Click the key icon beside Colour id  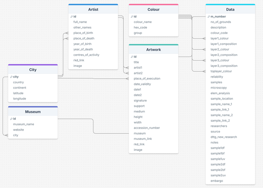pos(132,17)
